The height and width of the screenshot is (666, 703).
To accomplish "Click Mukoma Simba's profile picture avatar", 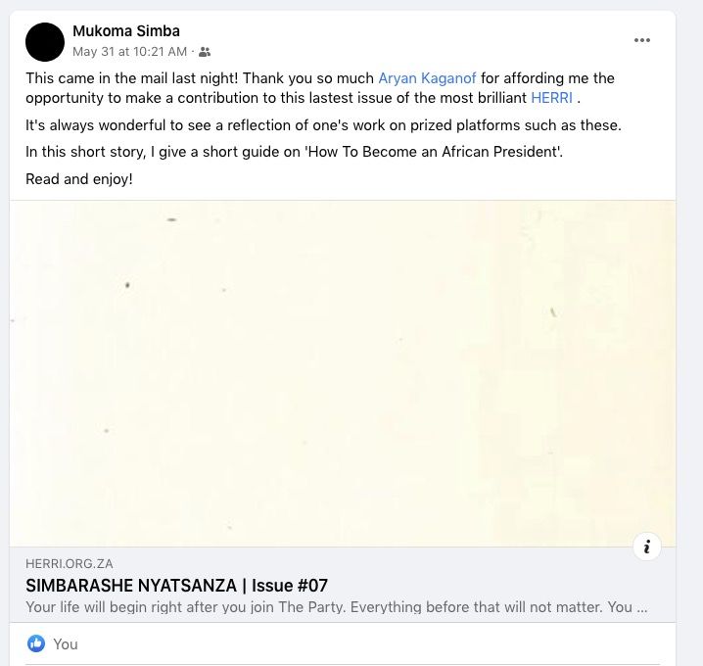I will click(x=45, y=41).
